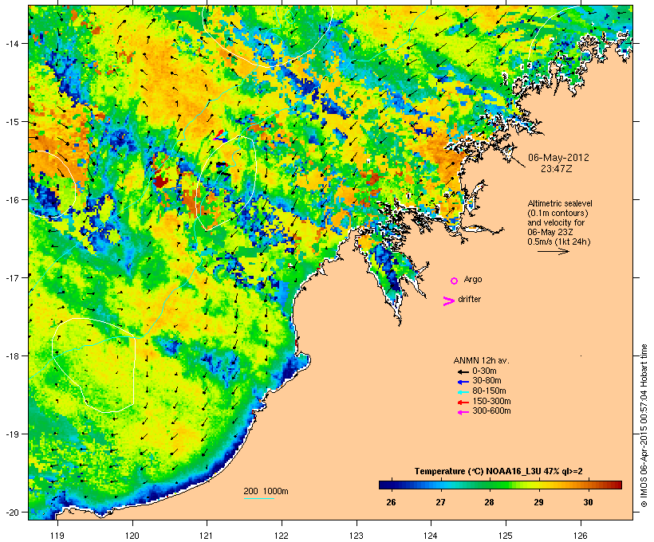Click the black 0-30m arrow in legend
This screenshot has width=654, height=542.
[x=463, y=371]
